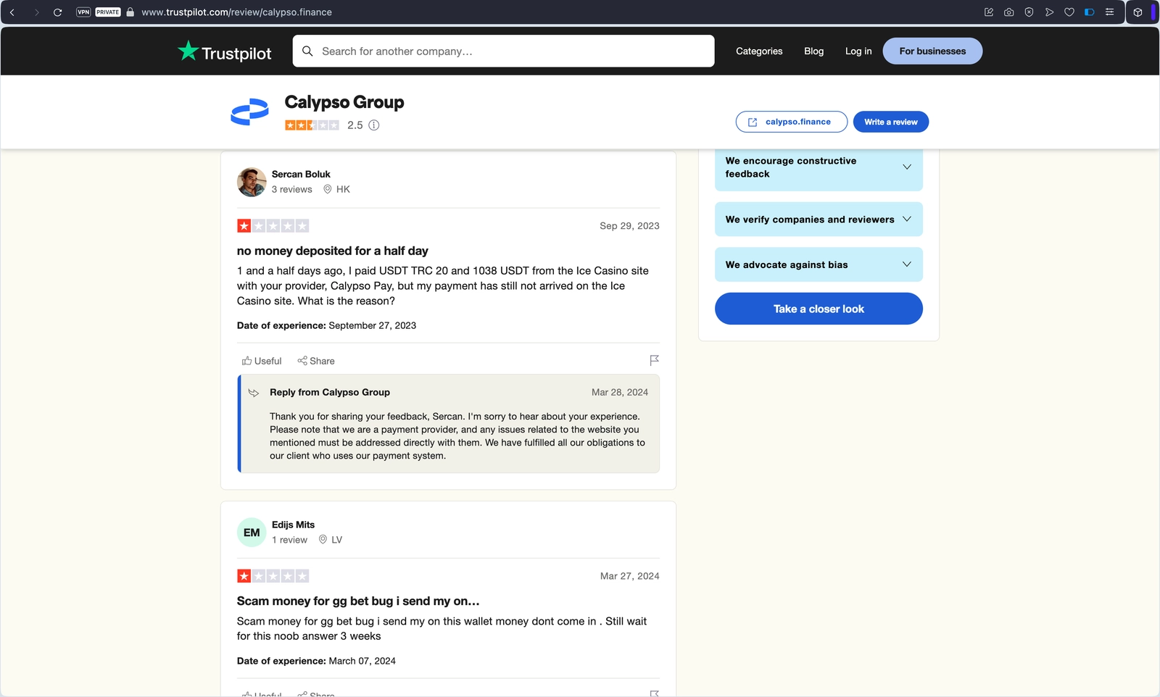Open browser snapshot camera icon
1160x697 pixels.
(1008, 12)
